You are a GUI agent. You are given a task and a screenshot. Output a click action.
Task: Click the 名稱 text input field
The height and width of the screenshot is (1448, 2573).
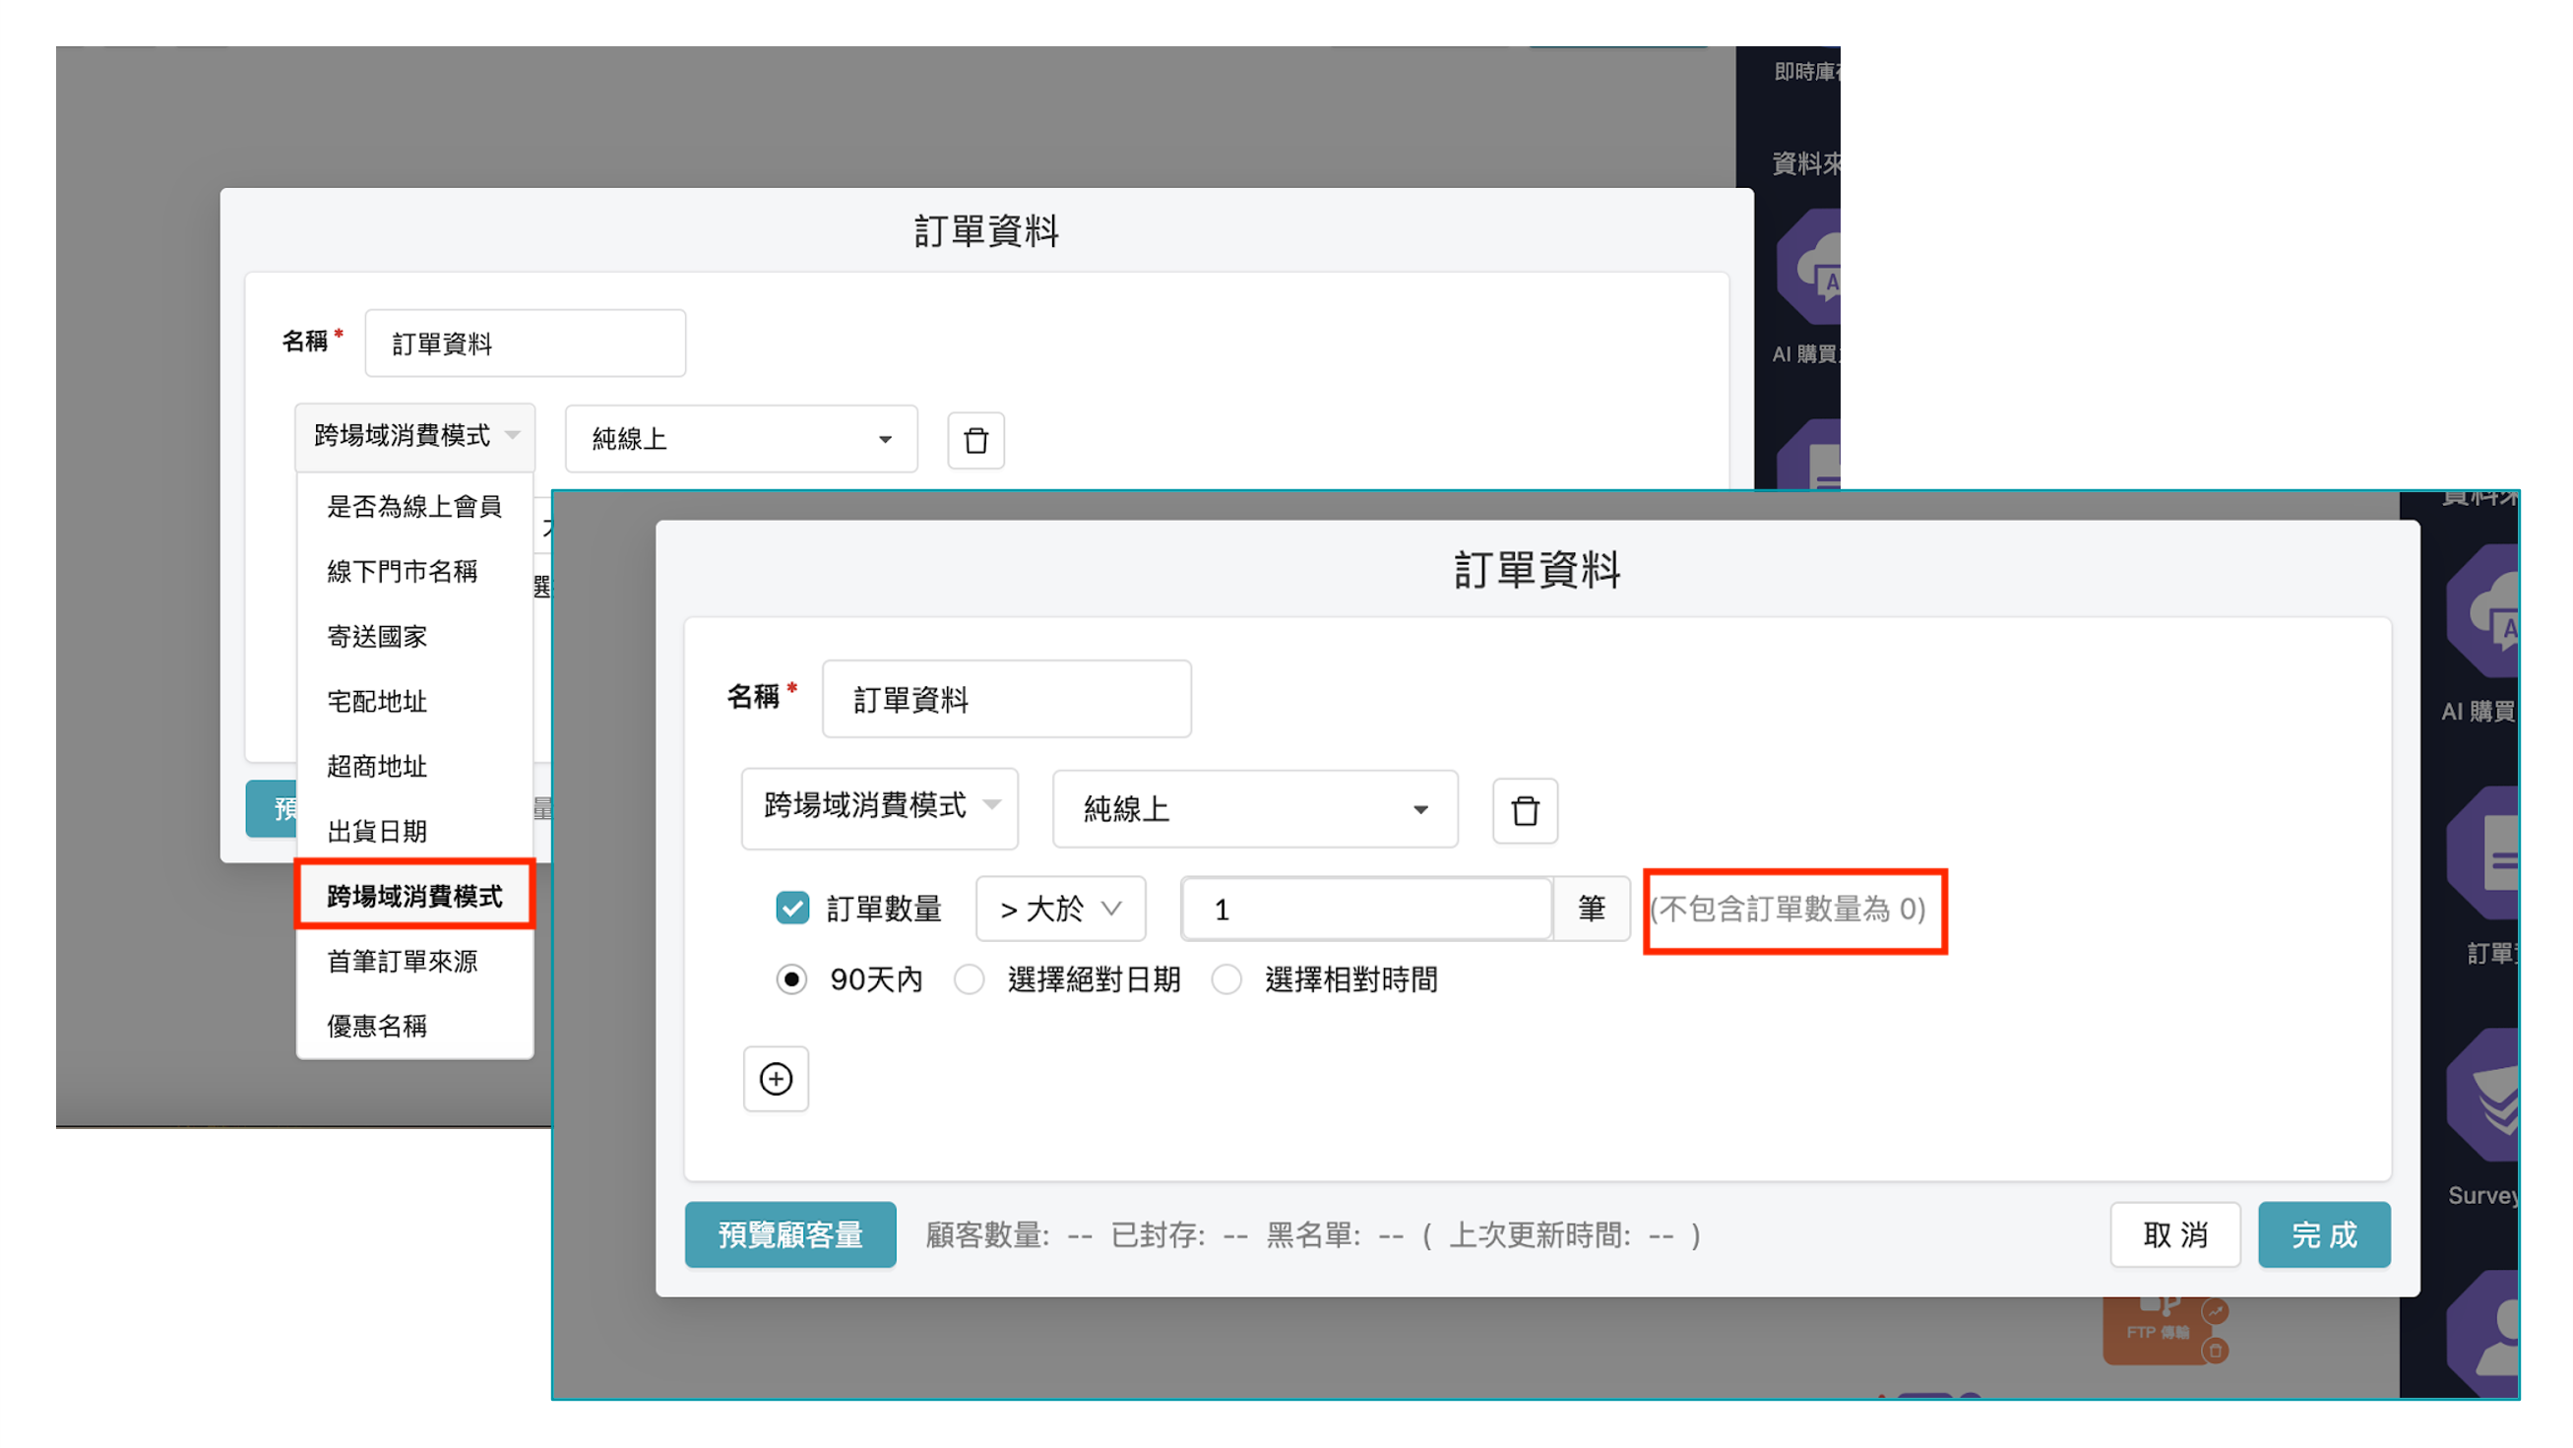coord(1006,699)
